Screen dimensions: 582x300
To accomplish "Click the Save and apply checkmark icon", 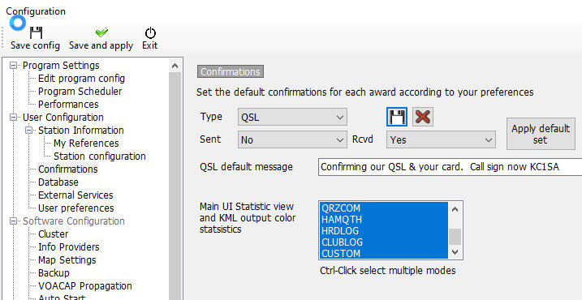I will [101, 32].
